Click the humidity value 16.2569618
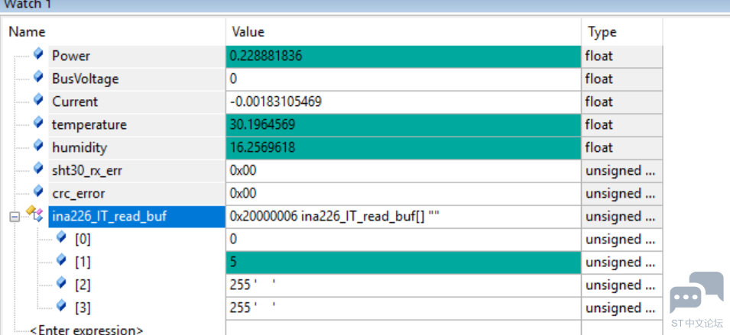 point(262,147)
